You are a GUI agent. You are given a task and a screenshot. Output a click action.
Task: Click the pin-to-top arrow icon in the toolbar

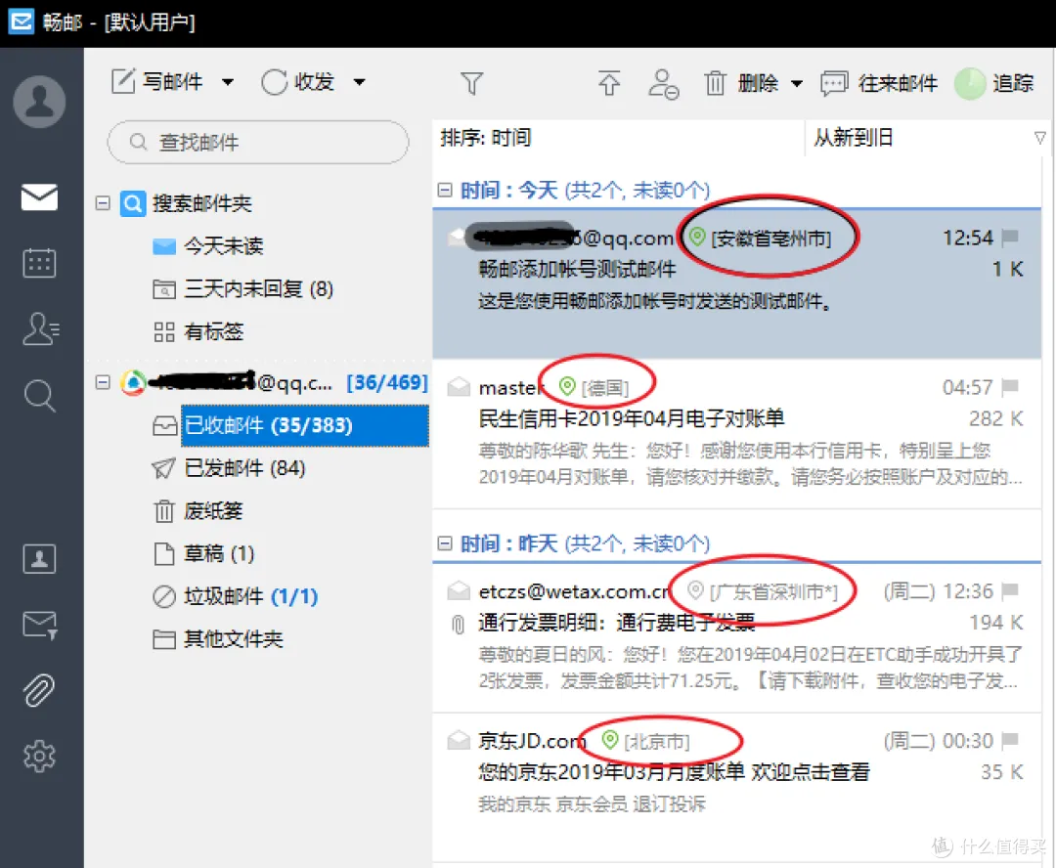coord(609,83)
